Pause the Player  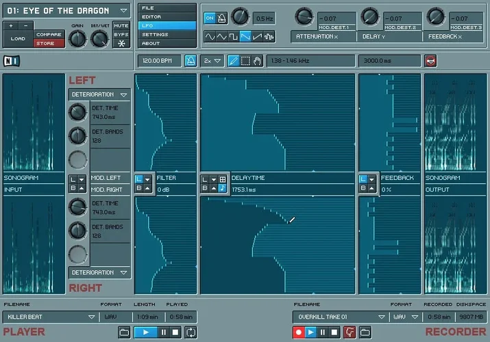163,332
